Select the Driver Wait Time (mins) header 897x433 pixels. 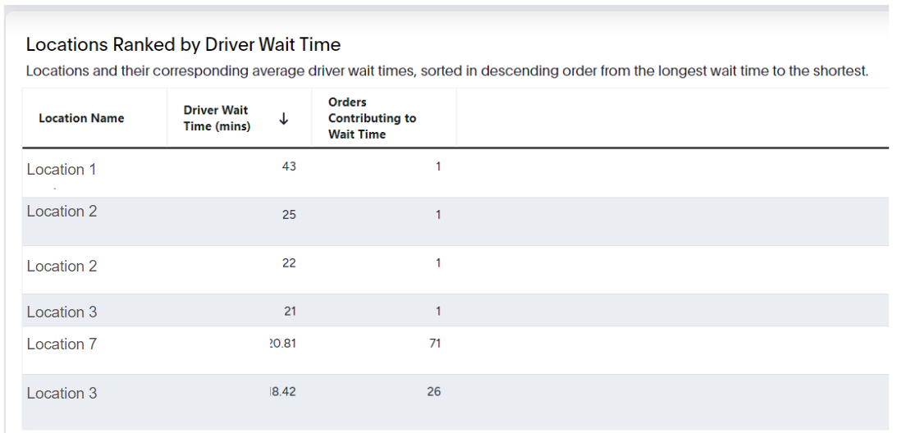tap(217, 118)
